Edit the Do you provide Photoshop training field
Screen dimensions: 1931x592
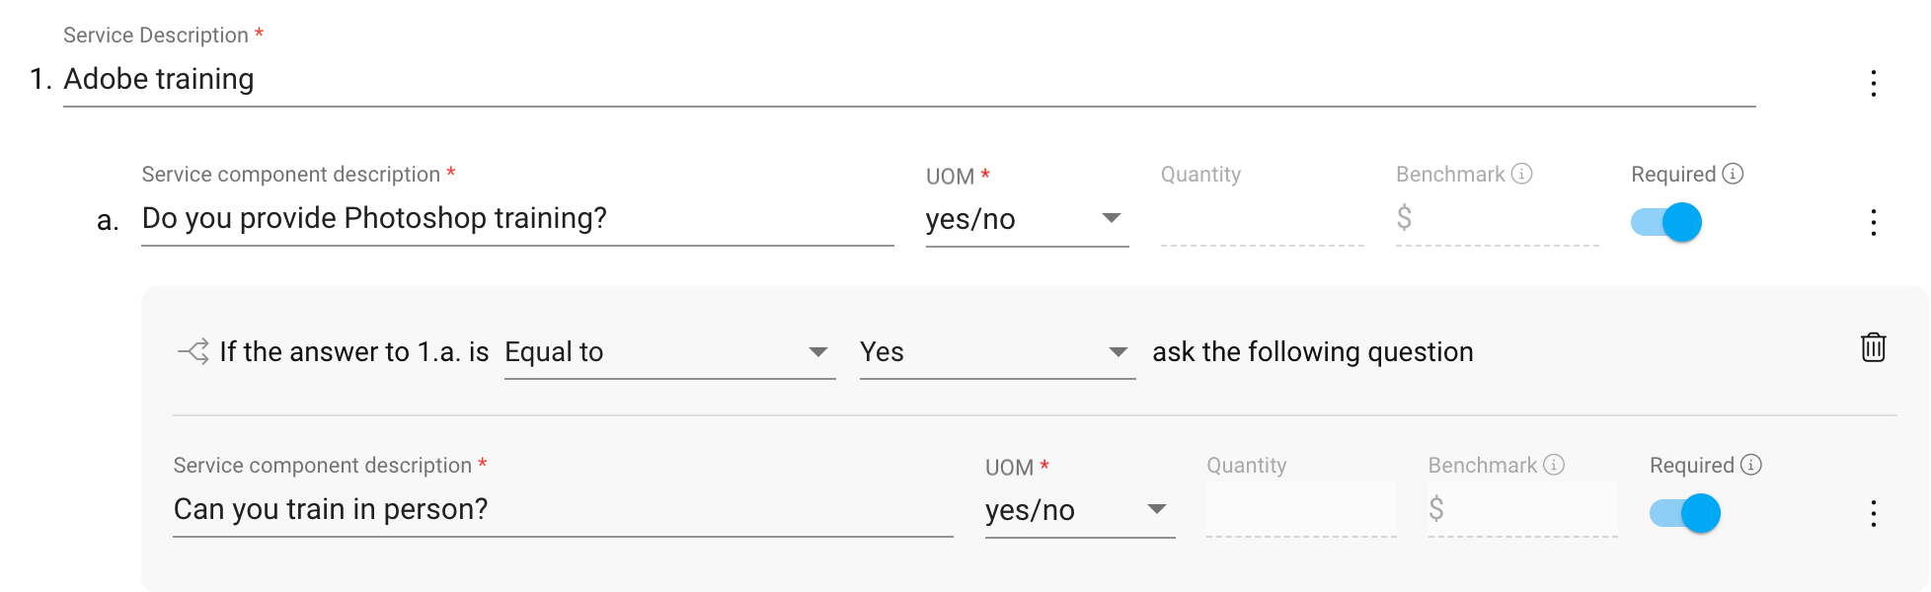(x=517, y=218)
